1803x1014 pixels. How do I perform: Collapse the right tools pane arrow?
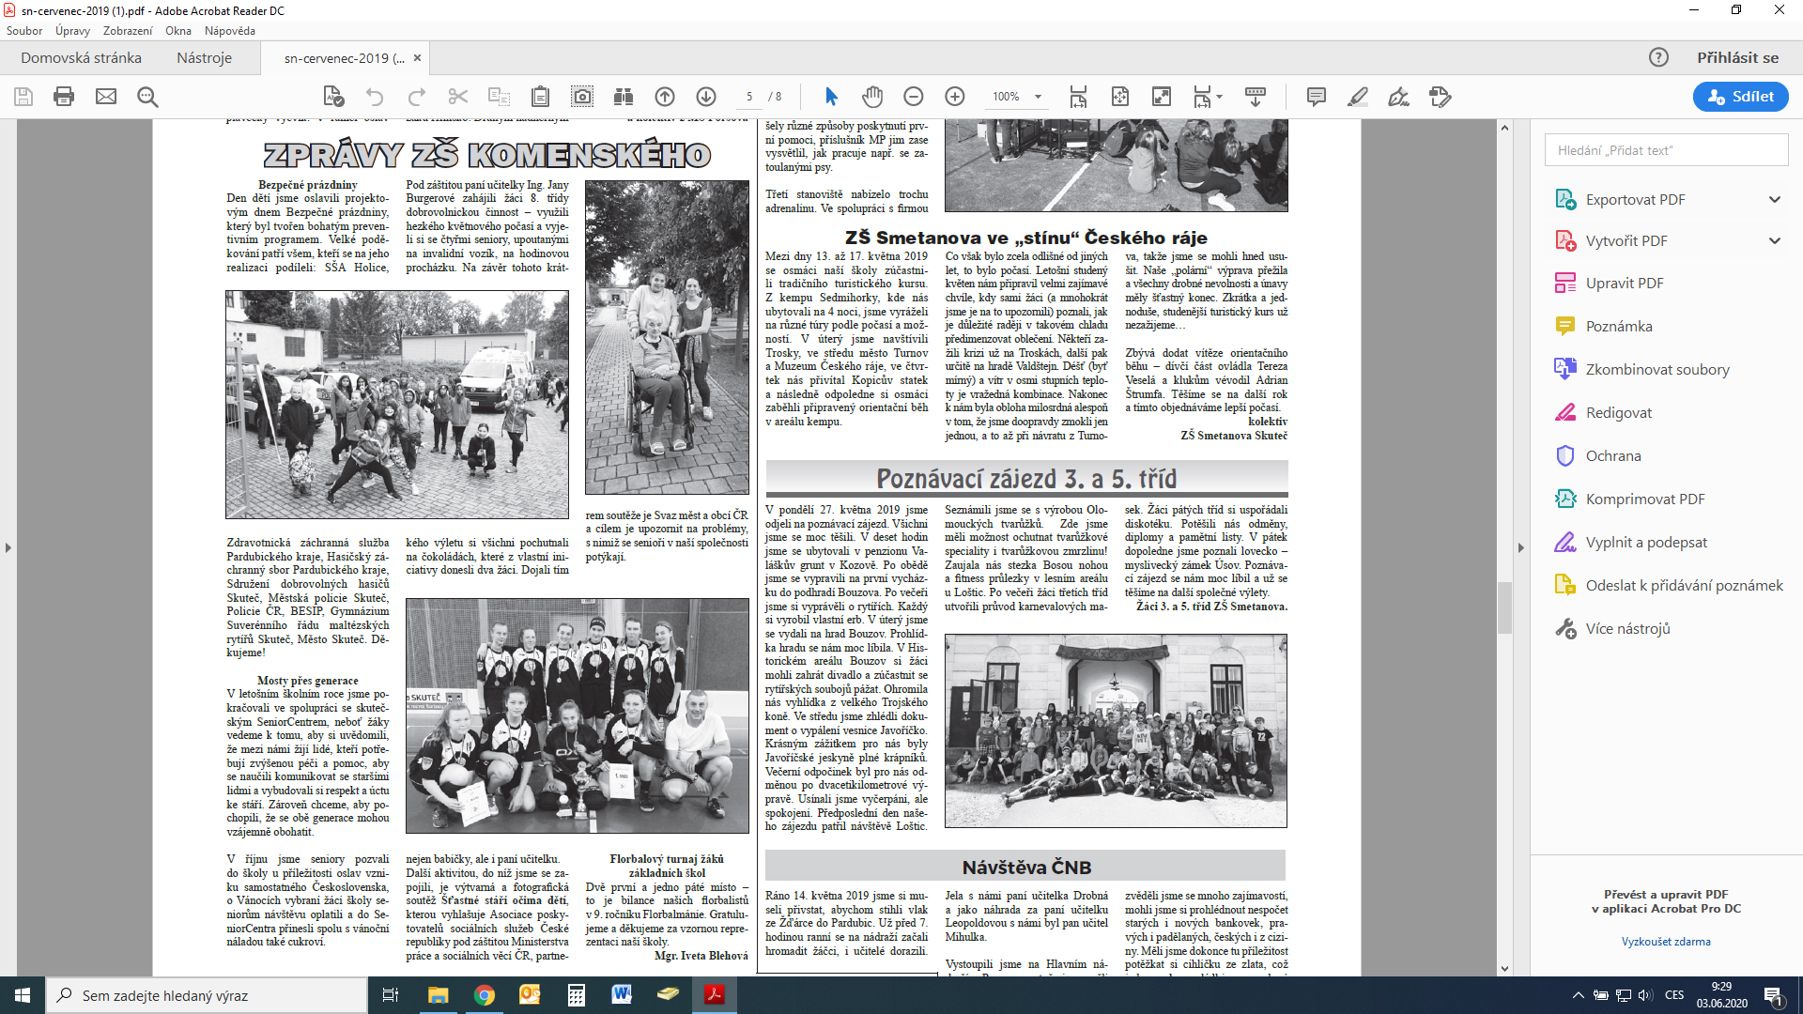pos(1521,547)
